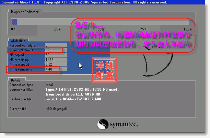Click the blue progress bar fill

click(x=14, y=22)
